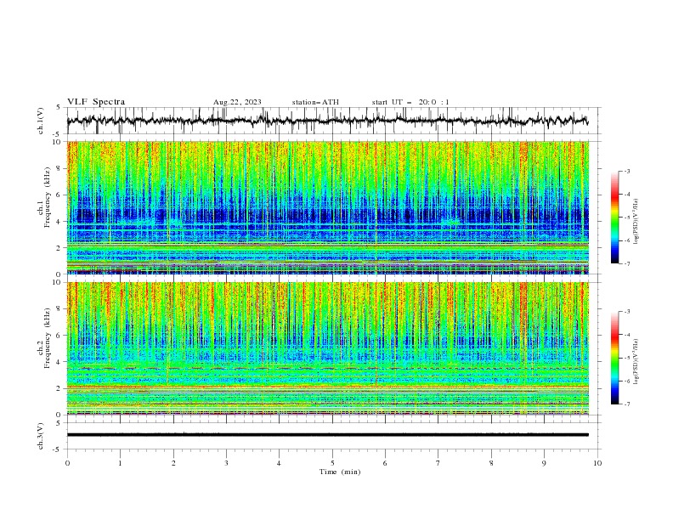
Task: Click time axis tick label "8"
Action: click(x=491, y=463)
